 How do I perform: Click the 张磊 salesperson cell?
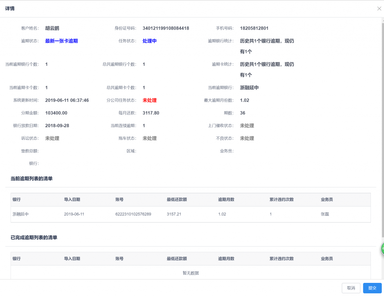coord(325,214)
